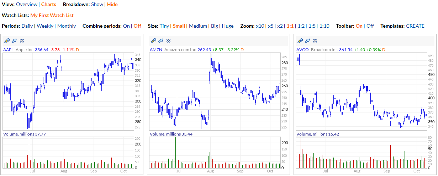Image resolution: width=438 pixels, height=176 pixels.
Task: Edit the AVGO chart with pencil icon
Action: click(300, 40)
